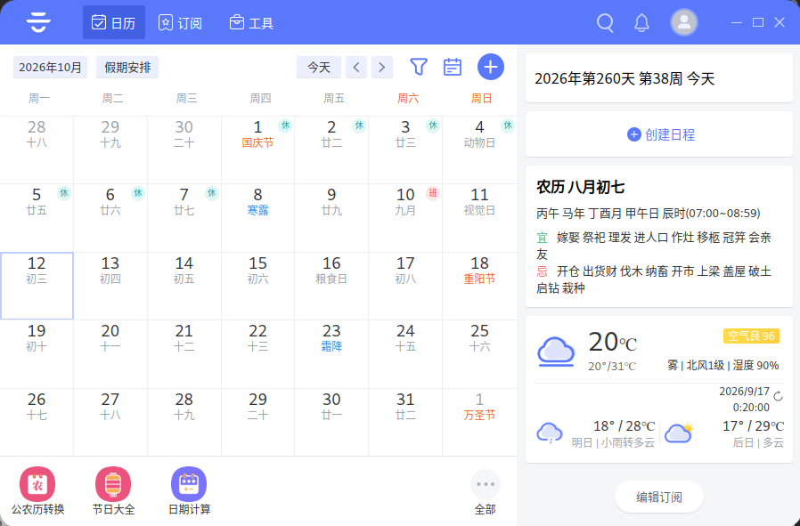This screenshot has height=526, width=800.
Task: Select October 8 寒露
Action: 257,218
